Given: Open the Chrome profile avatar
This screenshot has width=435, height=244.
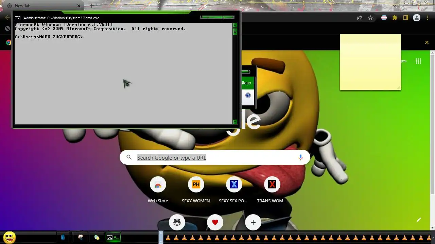Looking at the screenshot, I should pos(417,18).
